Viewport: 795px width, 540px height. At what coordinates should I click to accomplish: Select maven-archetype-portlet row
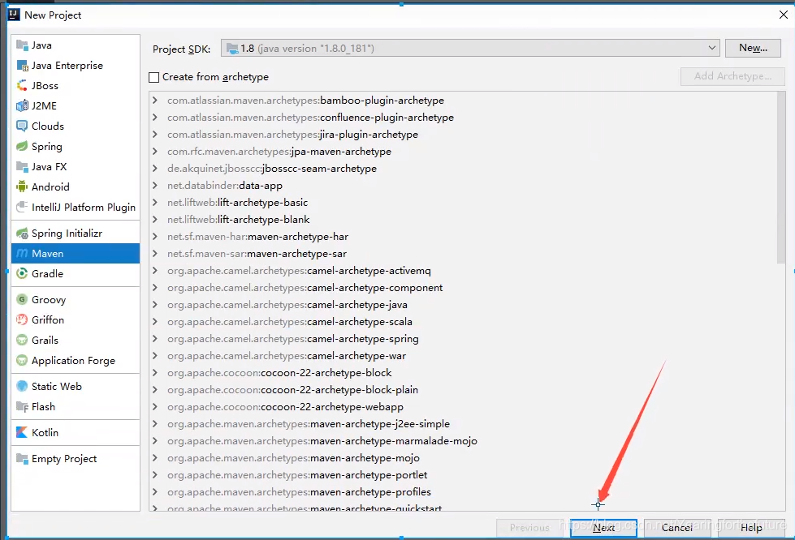click(463, 474)
